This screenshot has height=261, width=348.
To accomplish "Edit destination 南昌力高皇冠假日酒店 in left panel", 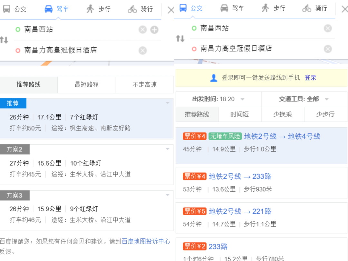I will (x=60, y=50).
